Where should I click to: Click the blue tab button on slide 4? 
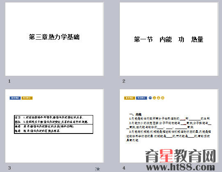142,98
